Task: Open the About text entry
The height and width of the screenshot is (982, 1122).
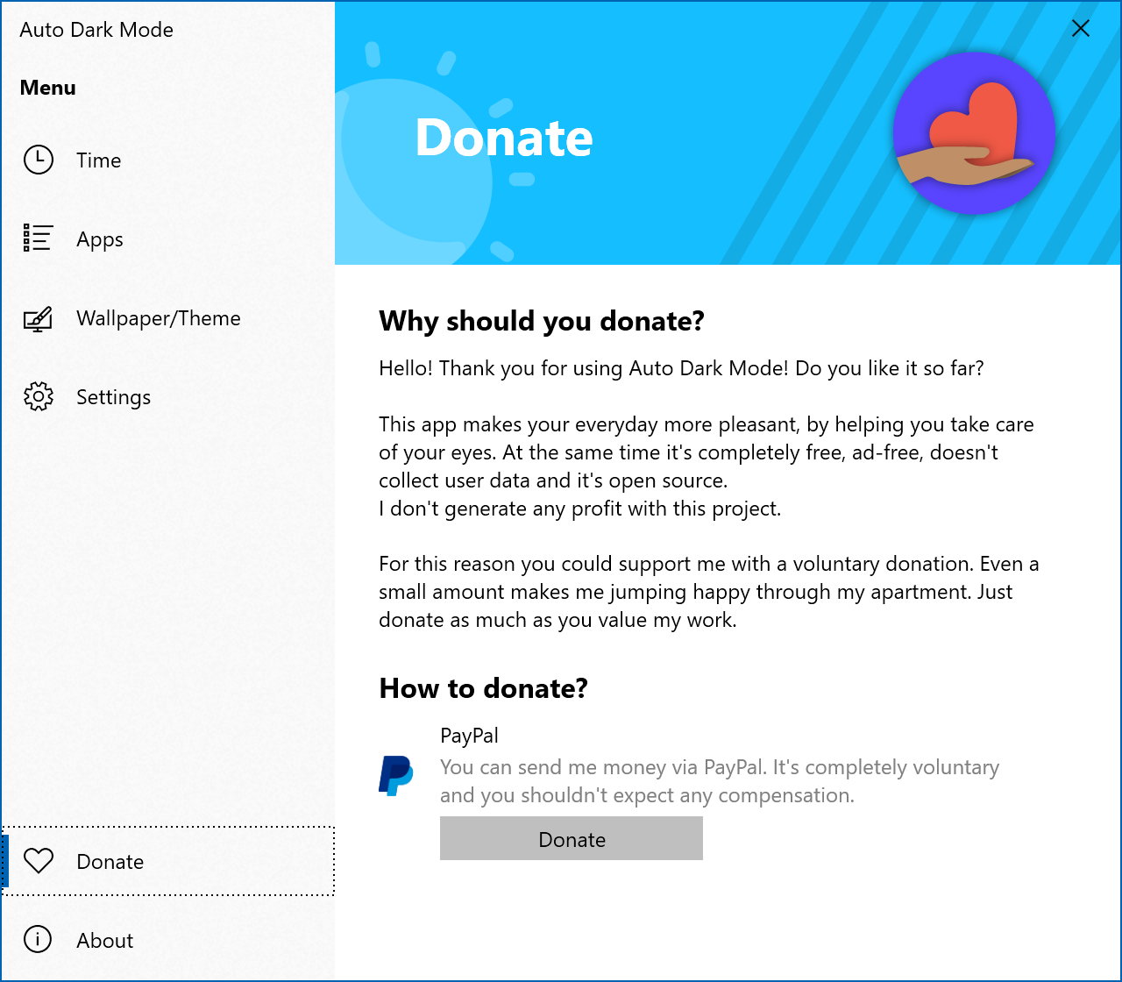Action: pos(105,940)
